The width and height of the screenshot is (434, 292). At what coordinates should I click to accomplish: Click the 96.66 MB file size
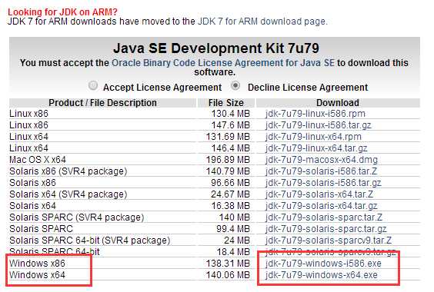click(x=230, y=183)
